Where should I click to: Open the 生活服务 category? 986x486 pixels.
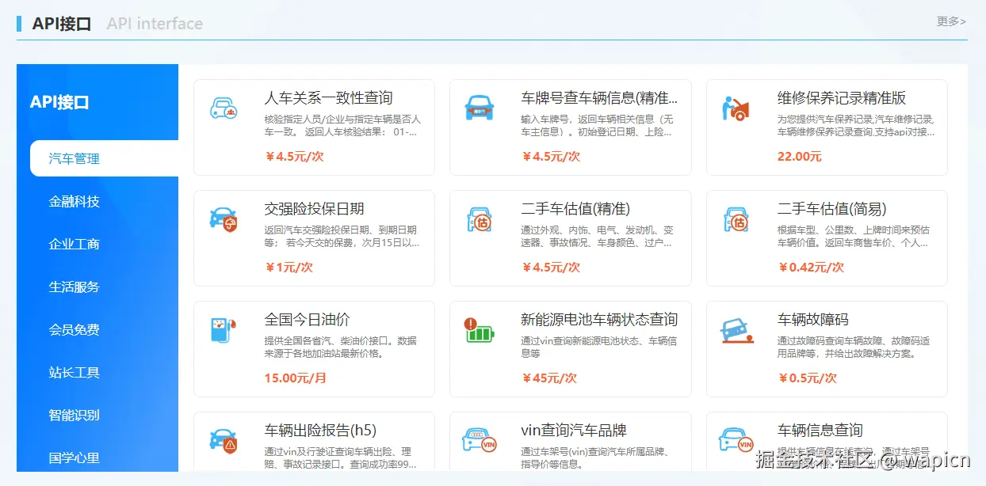click(x=73, y=287)
